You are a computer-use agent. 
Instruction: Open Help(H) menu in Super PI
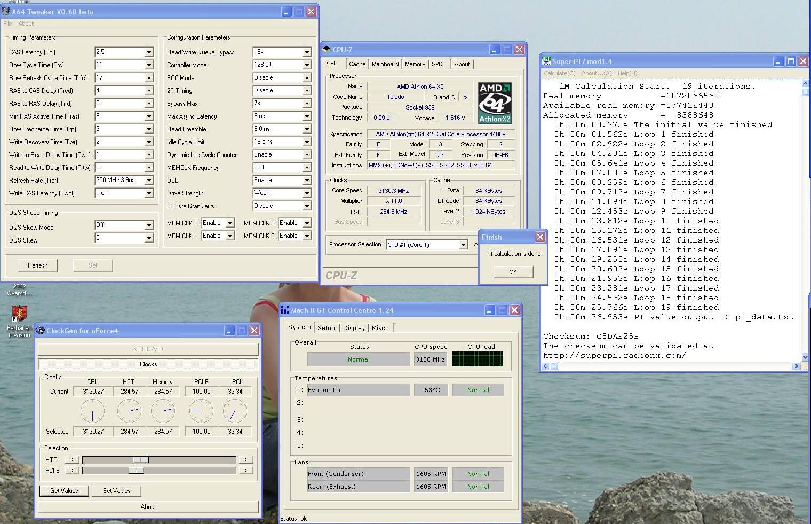click(627, 73)
